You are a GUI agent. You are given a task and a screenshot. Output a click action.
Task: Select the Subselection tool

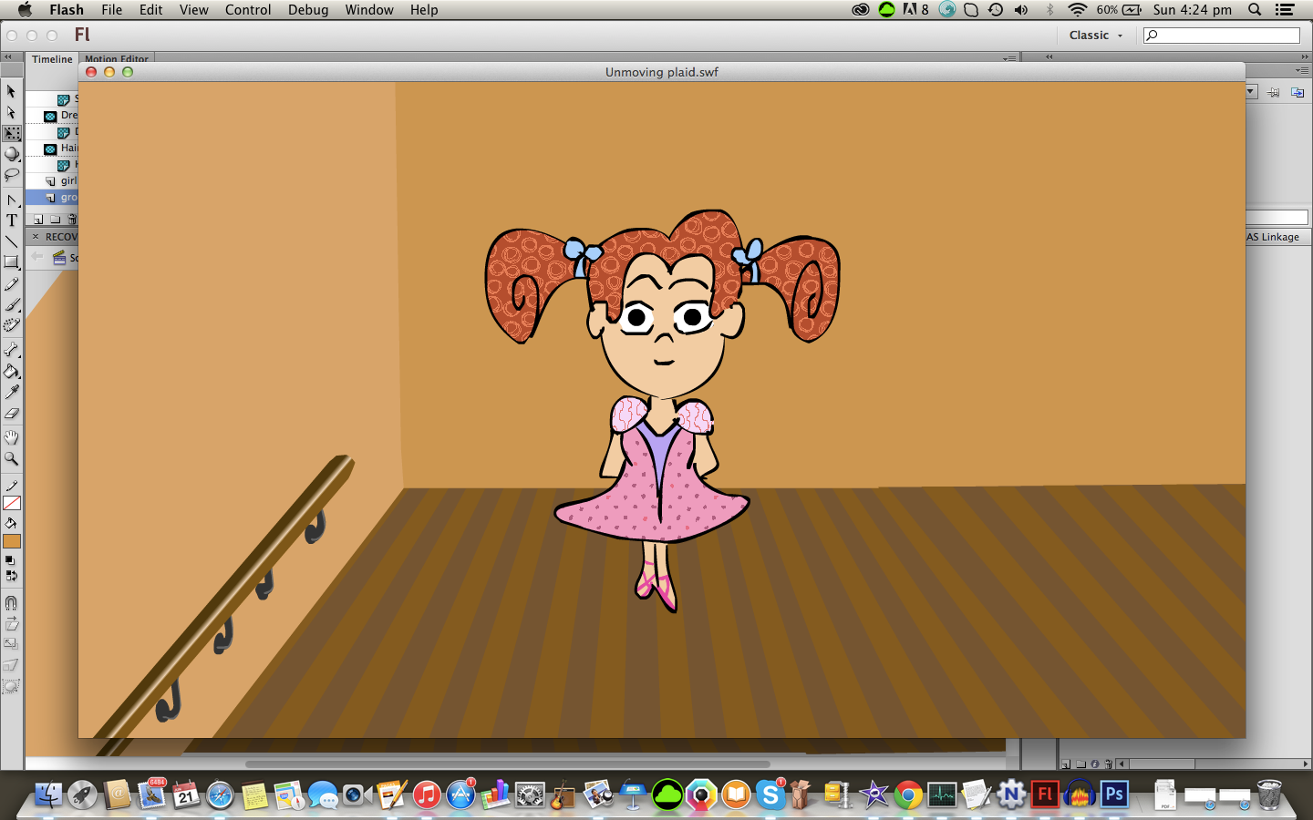(x=12, y=112)
